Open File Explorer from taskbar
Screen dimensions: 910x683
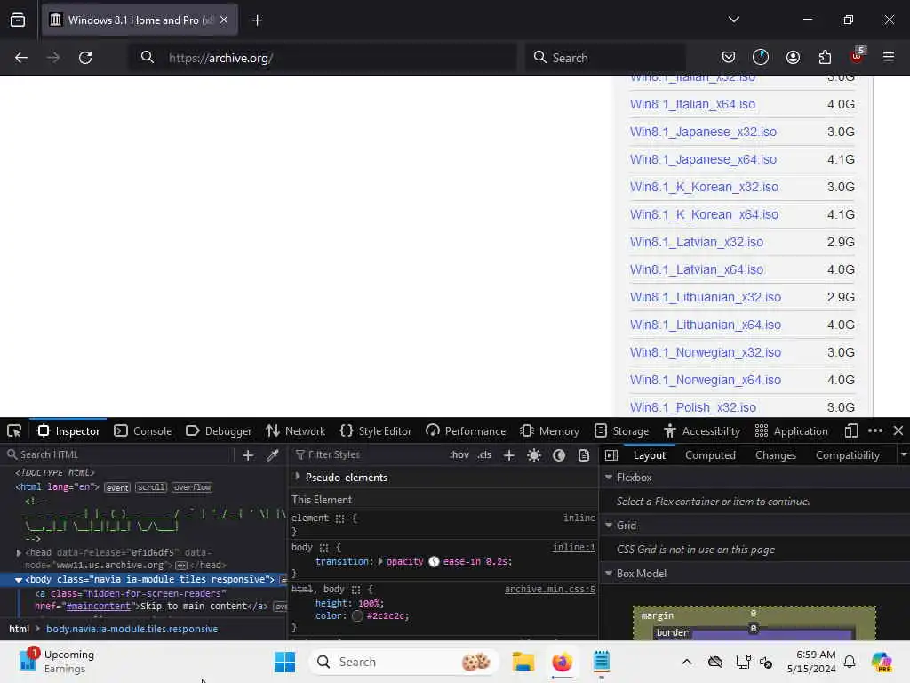[x=523, y=662]
